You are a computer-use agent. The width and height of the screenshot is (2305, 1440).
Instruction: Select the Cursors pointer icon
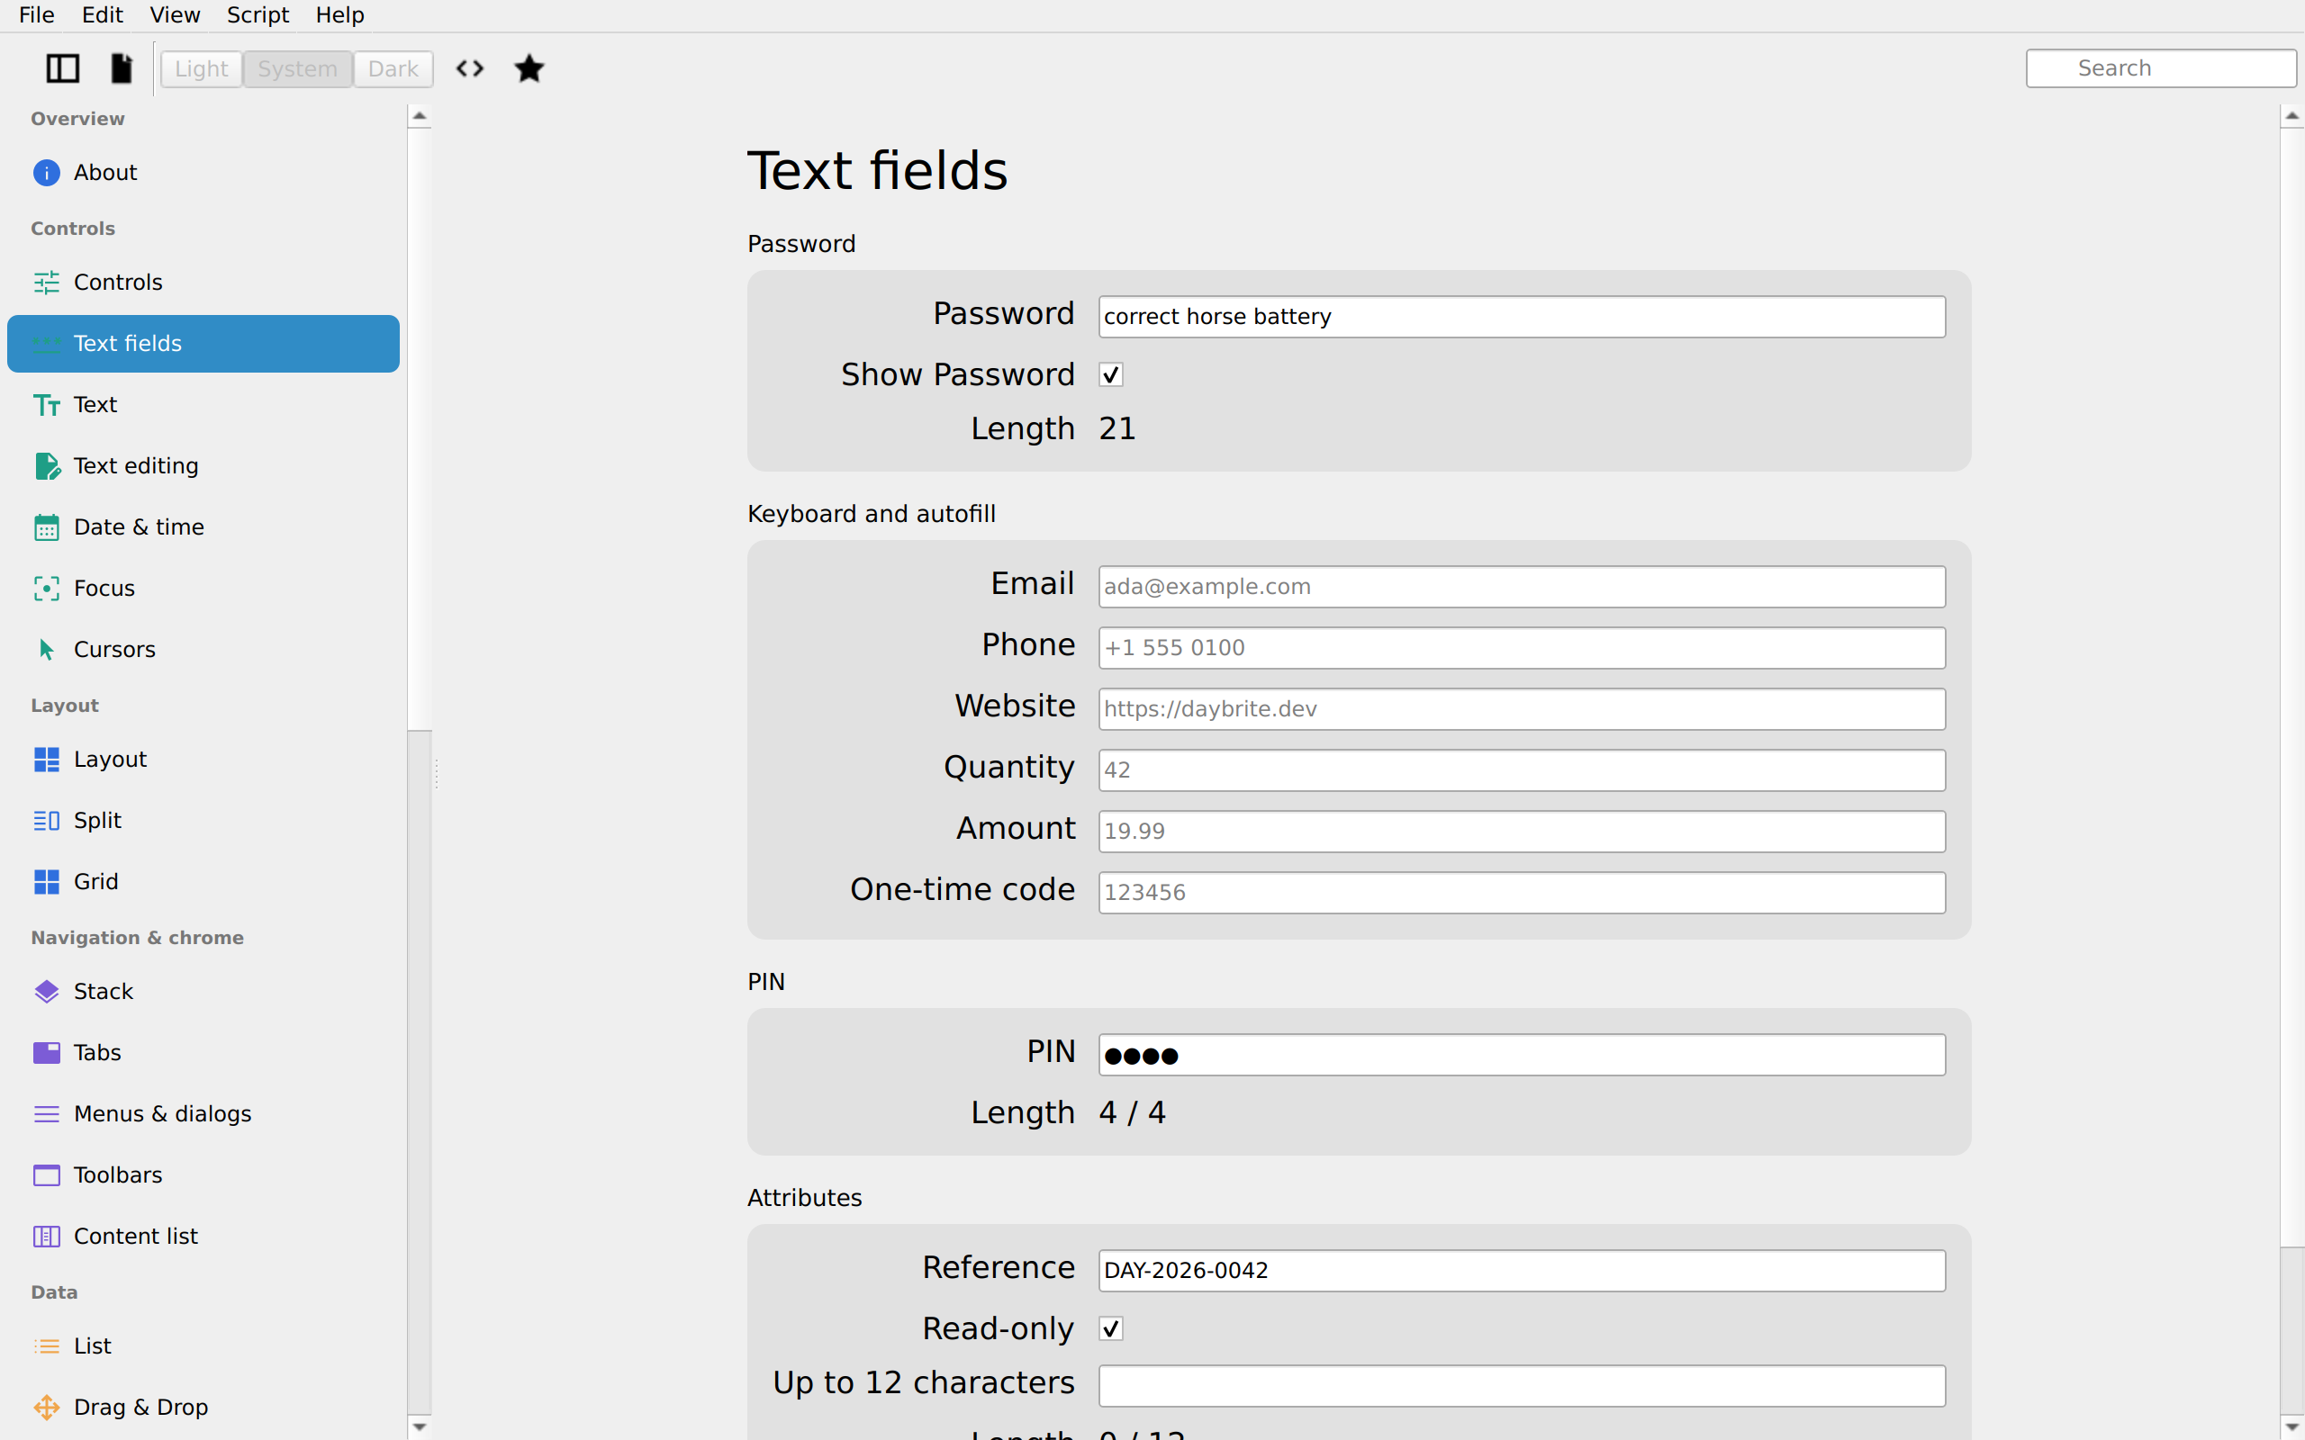coord(47,650)
